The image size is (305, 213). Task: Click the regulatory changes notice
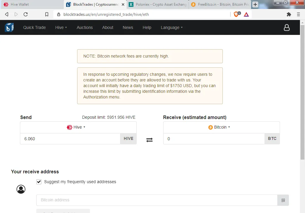(x=150, y=86)
